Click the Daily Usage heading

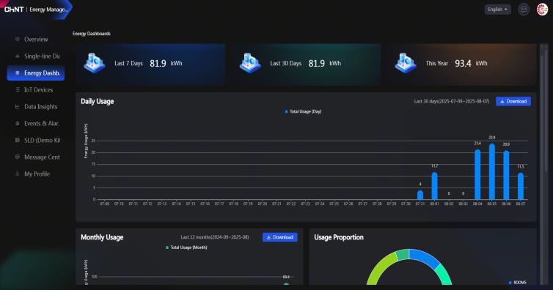(x=98, y=101)
